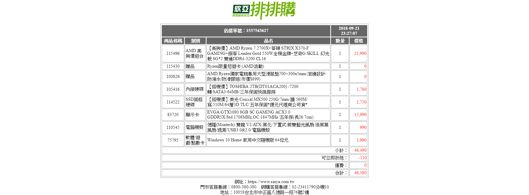Click the 欣亞 排排購 logo
The image size is (529, 195).
point(264,10)
